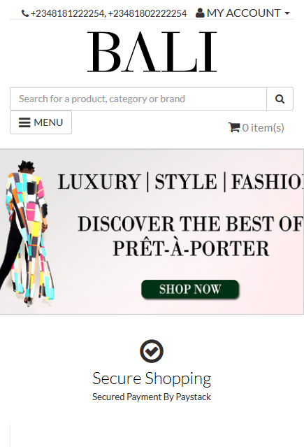Open the MENU navigation button
The height and width of the screenshot is (447, 304).
click(41, 122)
